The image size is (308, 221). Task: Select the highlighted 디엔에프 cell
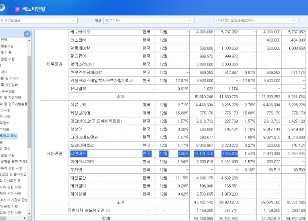coord(78,154)
